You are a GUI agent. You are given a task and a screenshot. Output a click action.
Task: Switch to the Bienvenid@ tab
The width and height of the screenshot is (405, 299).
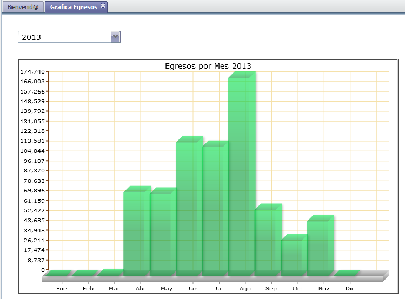coord(22,8)
